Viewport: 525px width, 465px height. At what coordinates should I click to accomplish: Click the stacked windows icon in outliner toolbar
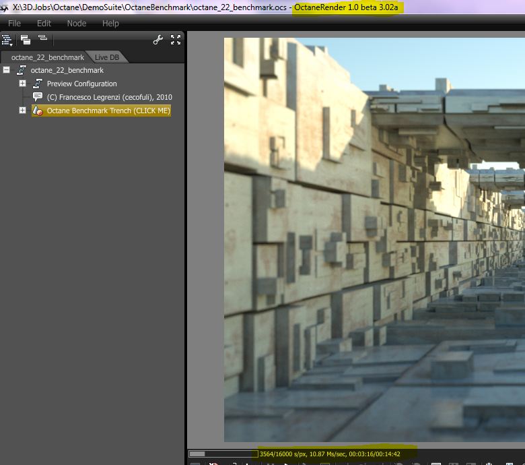click(x=25, y=40)
